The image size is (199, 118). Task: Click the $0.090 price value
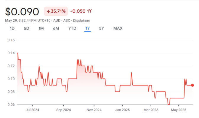[22, 12]
